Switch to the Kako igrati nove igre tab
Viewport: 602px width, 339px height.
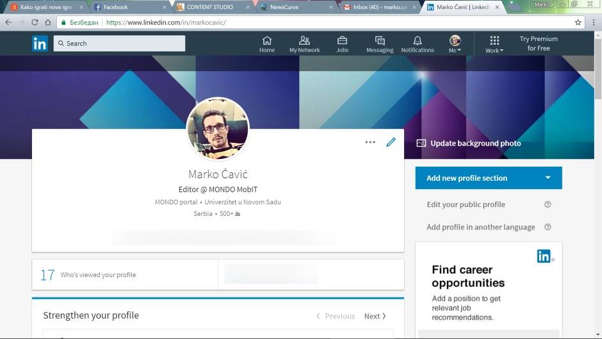pos(47,7)
